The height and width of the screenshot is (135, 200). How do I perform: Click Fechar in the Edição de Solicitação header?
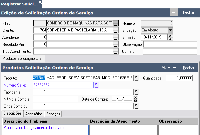[x=189, y=12]
